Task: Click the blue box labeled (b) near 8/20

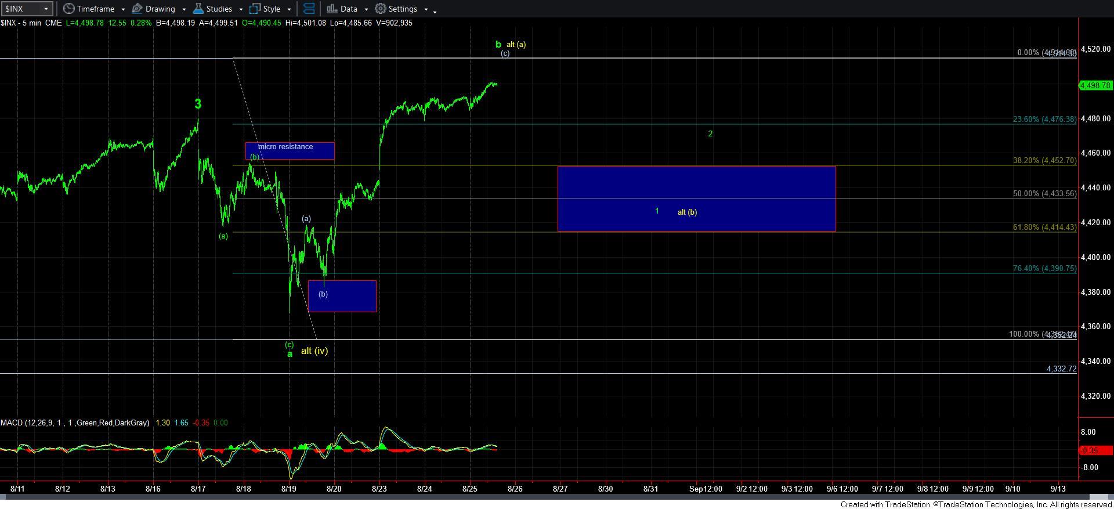Action: click(342, 296)
